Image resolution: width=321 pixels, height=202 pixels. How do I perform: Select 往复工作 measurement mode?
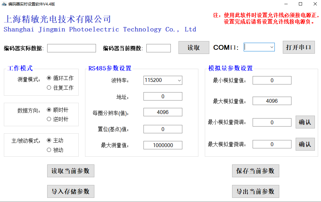49,88
